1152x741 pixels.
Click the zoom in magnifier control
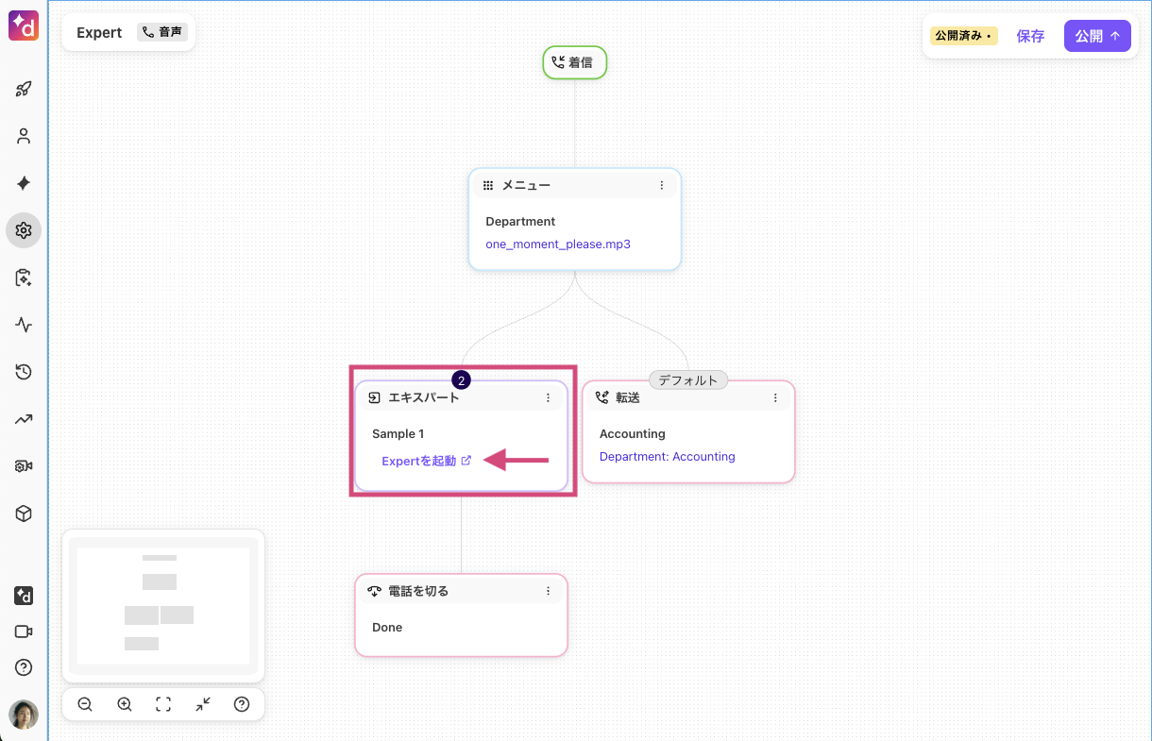tap(124, 703)
